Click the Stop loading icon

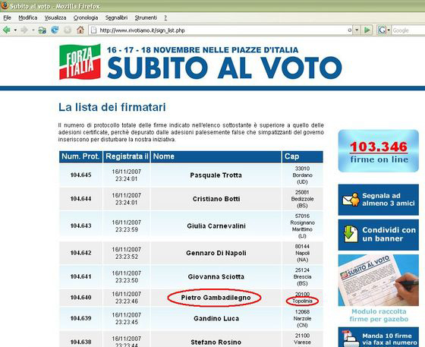(68, 30)
